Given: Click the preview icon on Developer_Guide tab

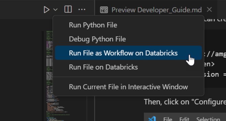Looking at the screenshot, I should (104, 10).
